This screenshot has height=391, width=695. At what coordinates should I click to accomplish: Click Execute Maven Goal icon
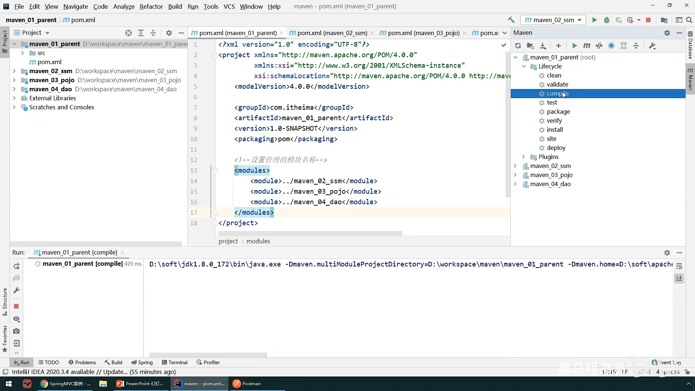(x=586, y=46)
